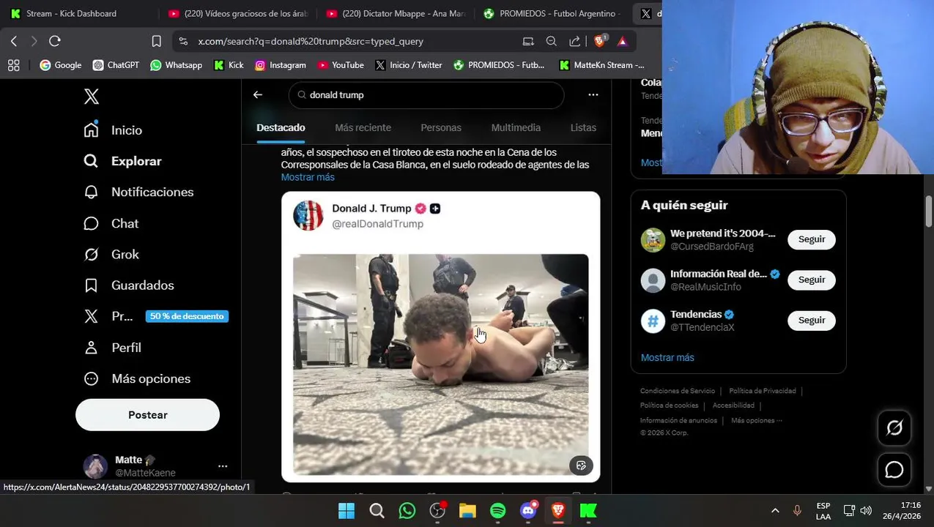The height and width of the screenshot is (527, 934).
Task: Open Condiciones de Servicio link
Action: [678, 391]
